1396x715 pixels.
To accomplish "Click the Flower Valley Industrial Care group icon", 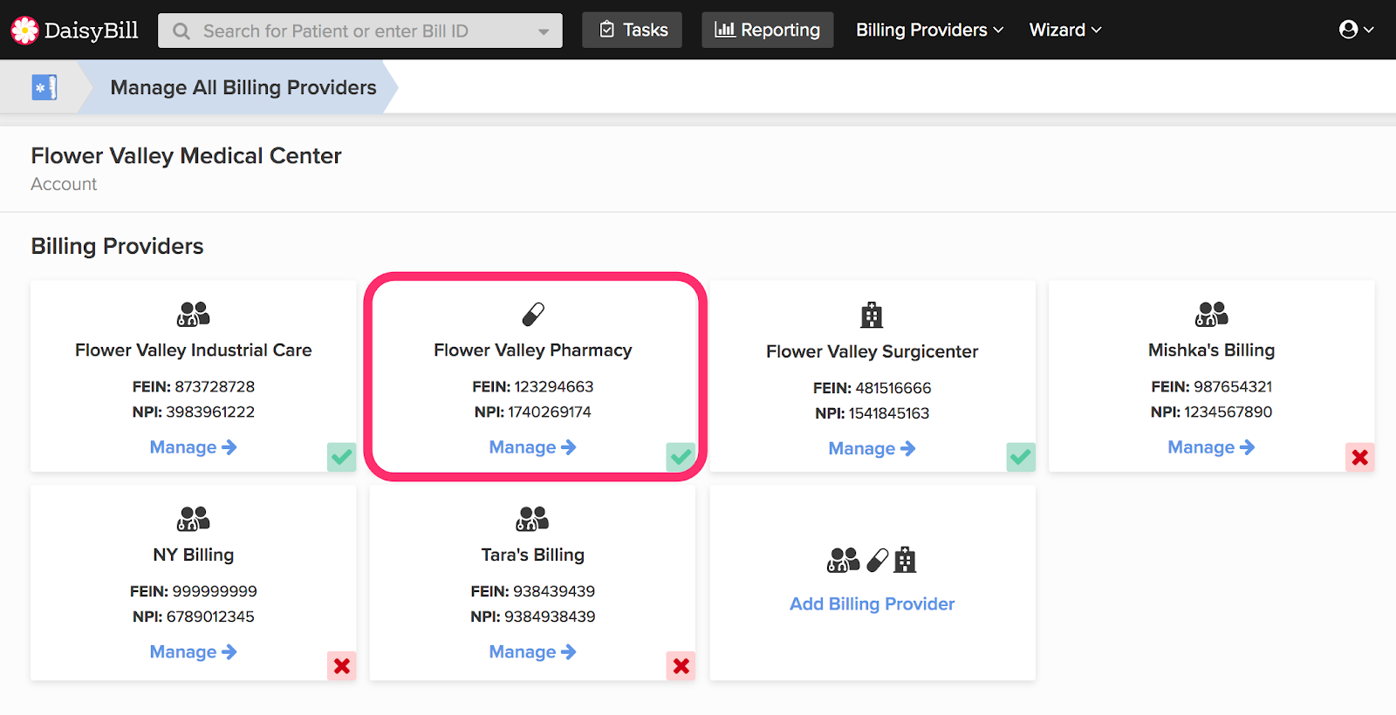I will (x=194, y=314).
